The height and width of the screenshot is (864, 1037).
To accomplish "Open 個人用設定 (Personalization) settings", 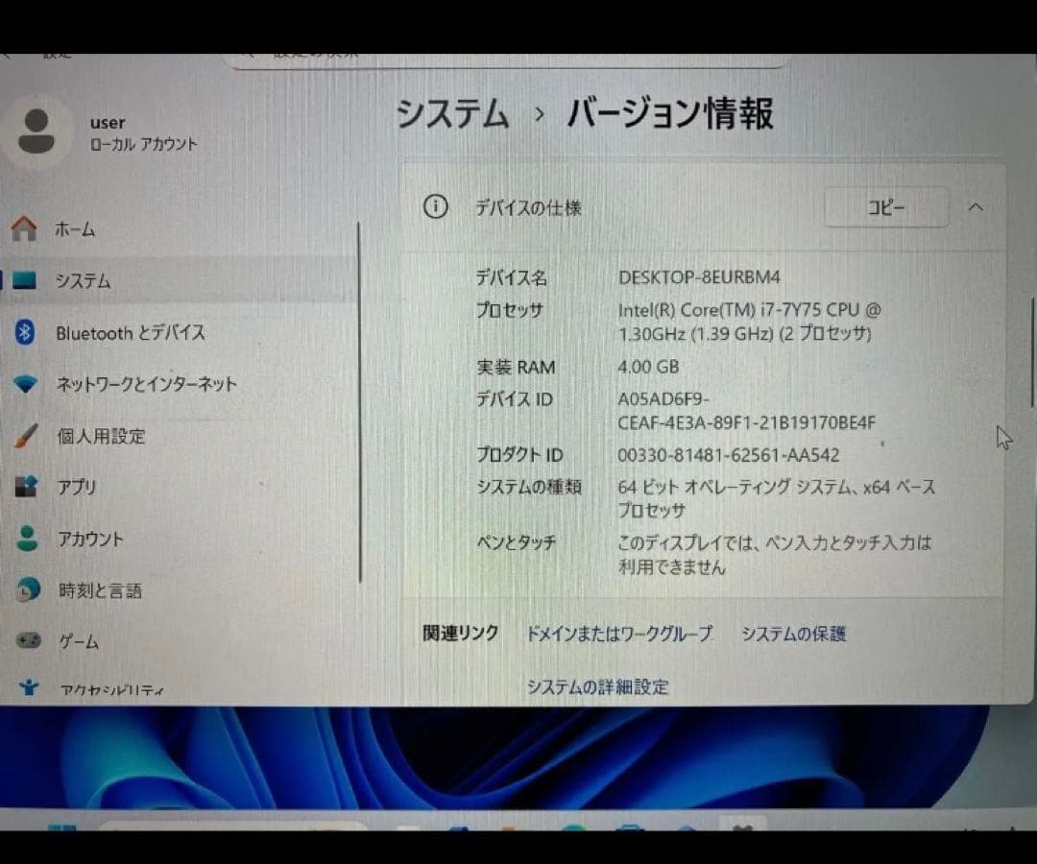I will (x=101, y=436).
